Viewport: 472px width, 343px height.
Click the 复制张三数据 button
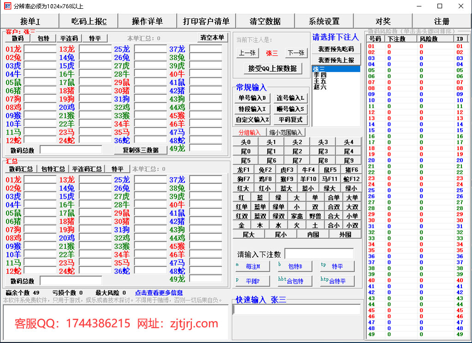tap(141, 150)
